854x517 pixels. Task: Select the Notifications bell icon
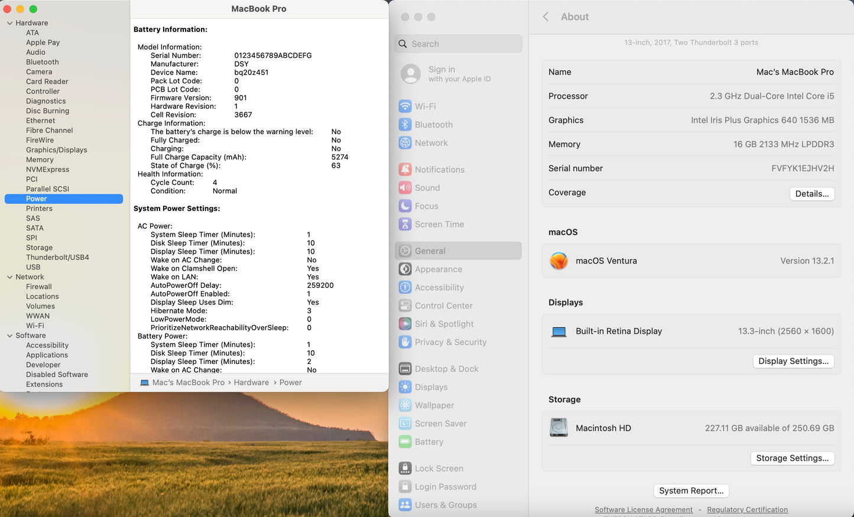405,170
